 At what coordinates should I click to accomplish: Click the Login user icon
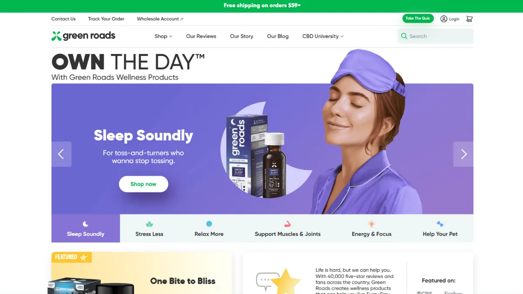(444, 19)
